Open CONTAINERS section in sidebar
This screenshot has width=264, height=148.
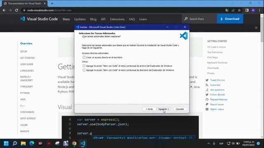tap(27, 112)
